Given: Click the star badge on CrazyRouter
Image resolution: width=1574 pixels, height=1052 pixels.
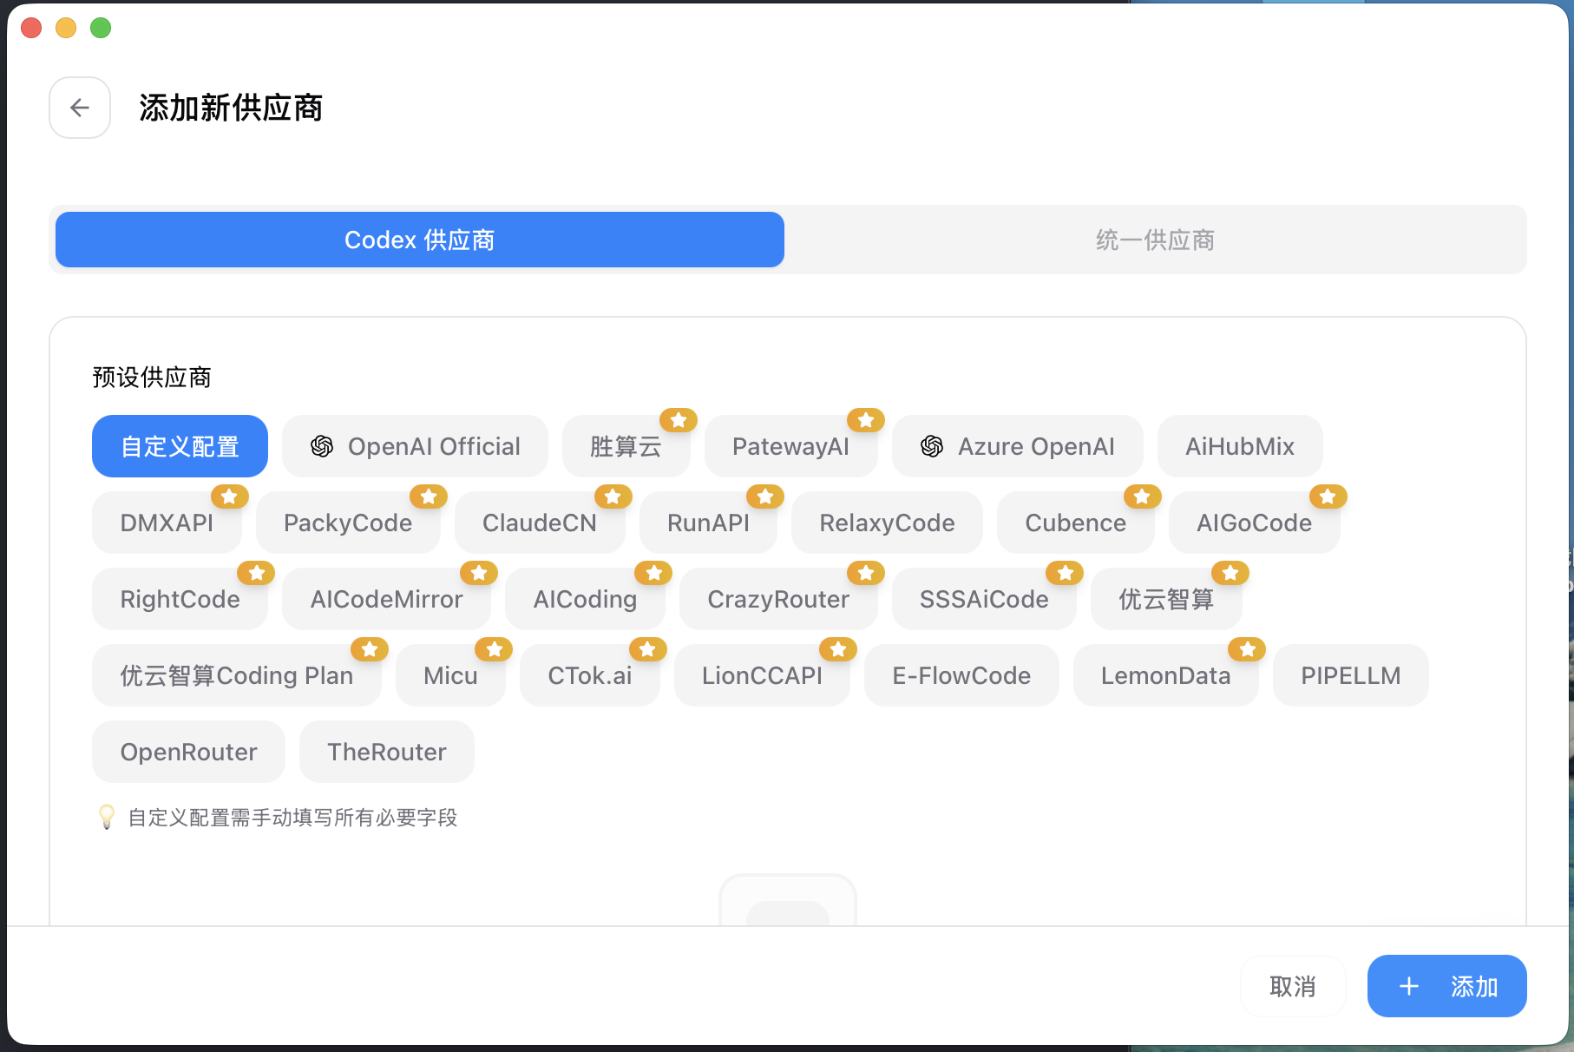Looking at the screenshot, I should tap(866, 573).
